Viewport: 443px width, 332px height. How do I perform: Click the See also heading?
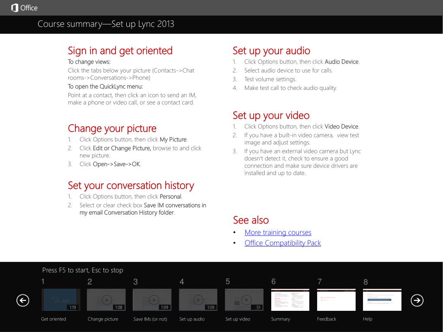point(251,220)
